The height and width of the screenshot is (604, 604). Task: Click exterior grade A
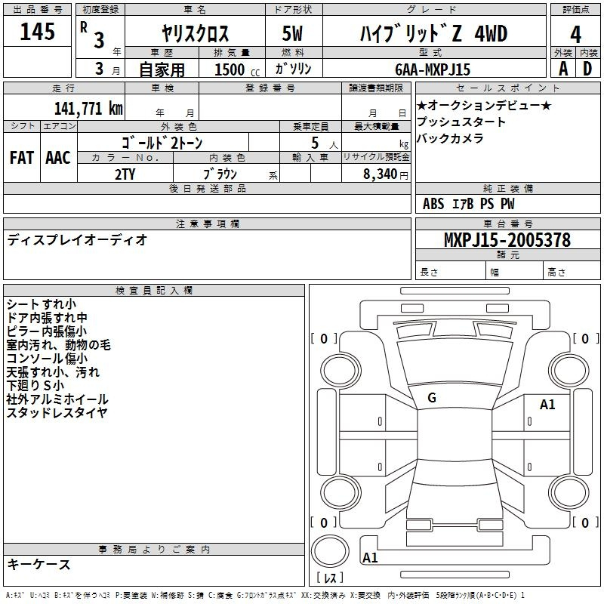[563, 69]
